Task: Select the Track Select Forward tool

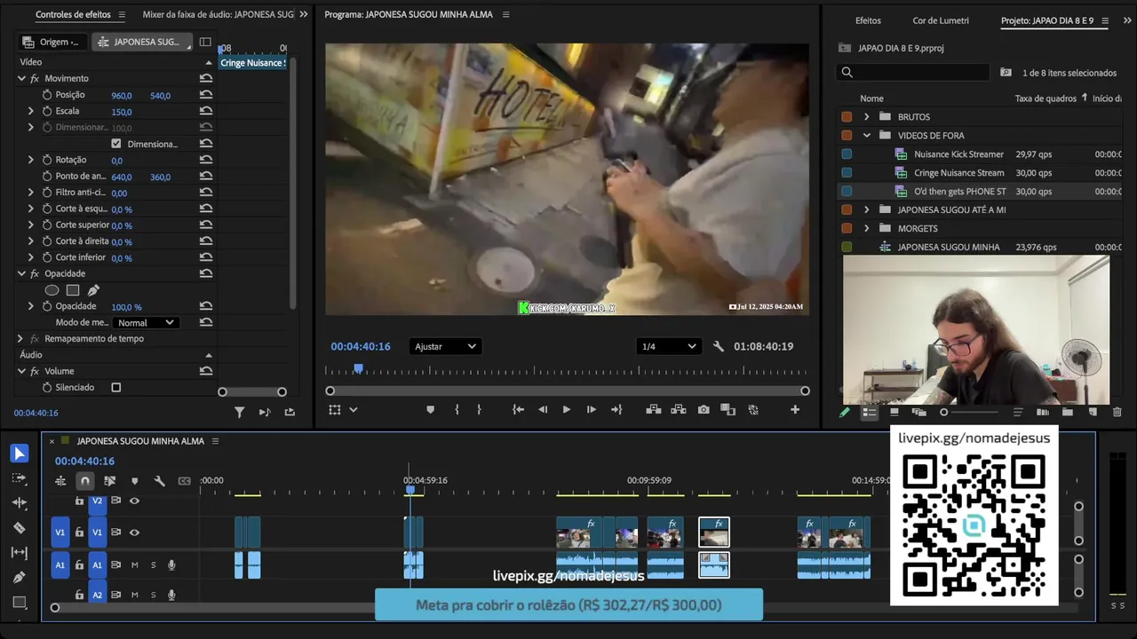Action: pos(19,478)
